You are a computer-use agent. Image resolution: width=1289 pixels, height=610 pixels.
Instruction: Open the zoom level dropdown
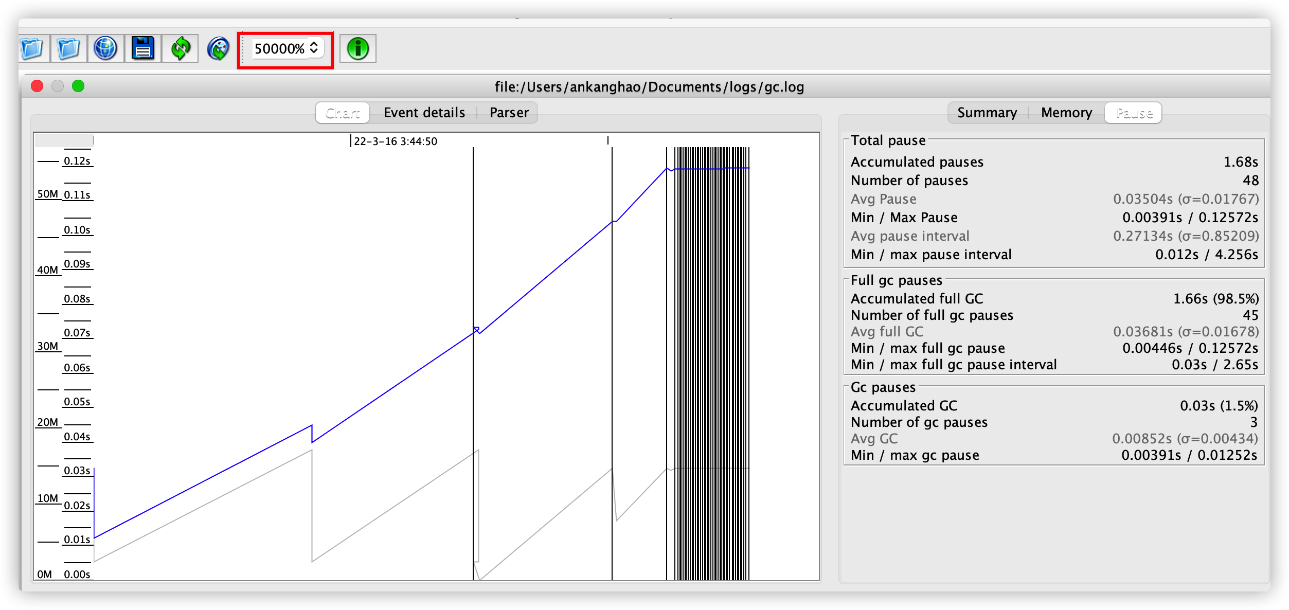coord(315,48)
